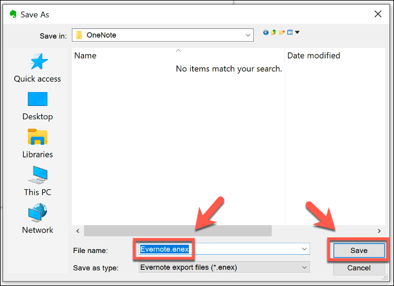This screenshot has width=394, height=286.
Task: Open Libraries in the places bar
Action: point(38,144)
